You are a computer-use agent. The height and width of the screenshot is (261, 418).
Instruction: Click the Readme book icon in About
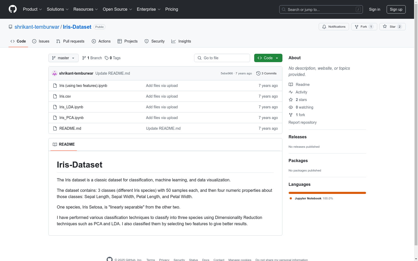[x=291, y=85]
